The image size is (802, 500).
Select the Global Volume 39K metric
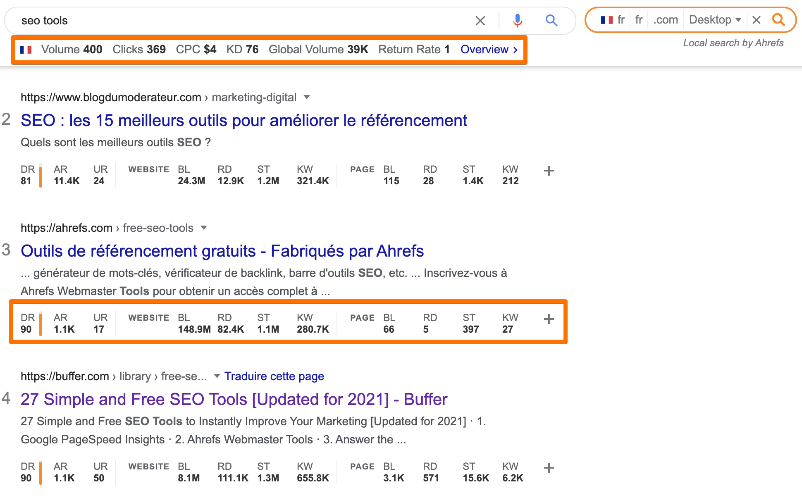click(x=318, y=50)
